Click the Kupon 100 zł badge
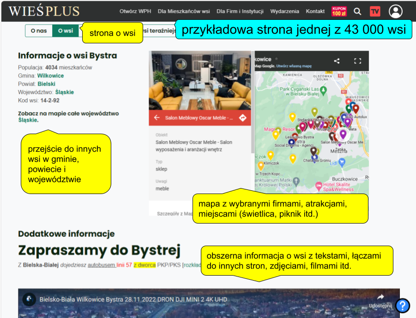 click(339, 11)
